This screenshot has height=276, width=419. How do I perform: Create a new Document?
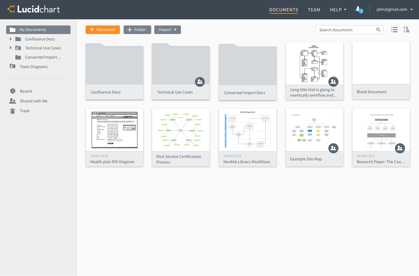[x=103, y=30]
